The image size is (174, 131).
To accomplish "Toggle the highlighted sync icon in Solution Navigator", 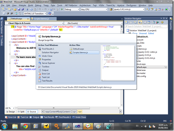I will click(140, 22).
